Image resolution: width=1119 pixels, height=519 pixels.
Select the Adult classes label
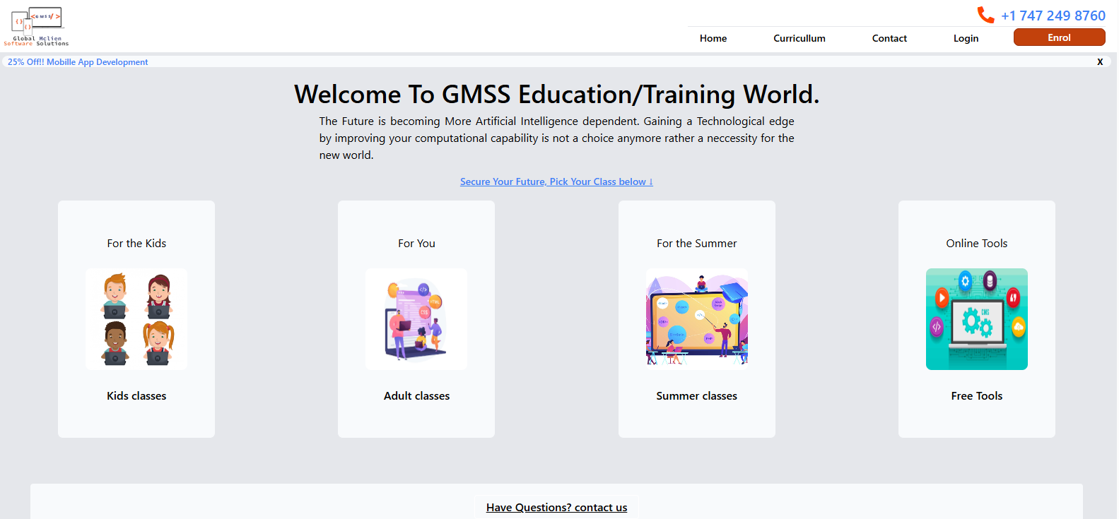[x=416, y=395]
